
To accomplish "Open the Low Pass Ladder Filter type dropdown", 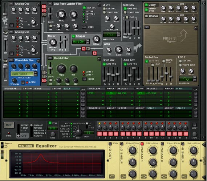I will [x=50, y=4].
